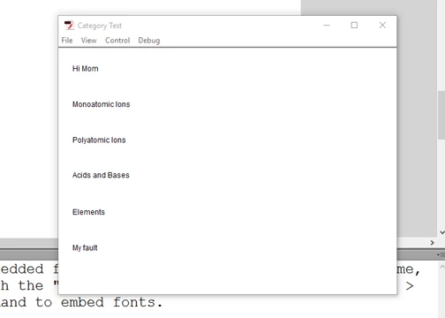Minimize the Category Test window
Screen dimensions: 445x318
[x=327, y=26]
